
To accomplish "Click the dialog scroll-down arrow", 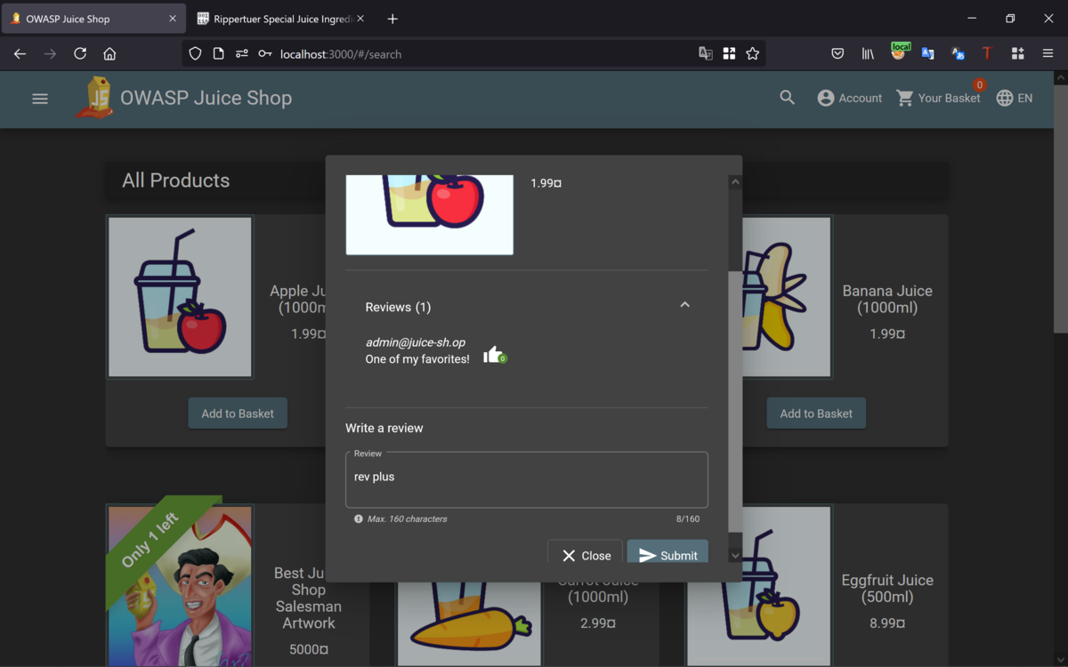I will click(734, 555).
